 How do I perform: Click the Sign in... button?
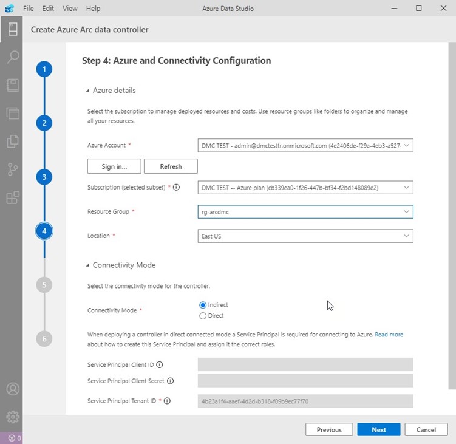click(114, 166)
